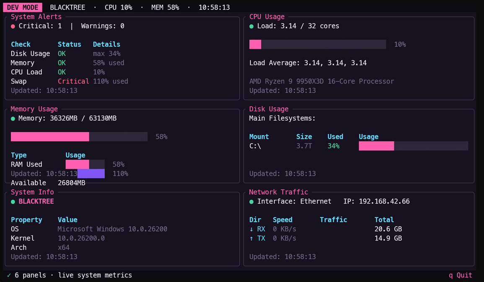Click the header clock 10:58:13
This screenshot has width=484, height=282.
214,8
